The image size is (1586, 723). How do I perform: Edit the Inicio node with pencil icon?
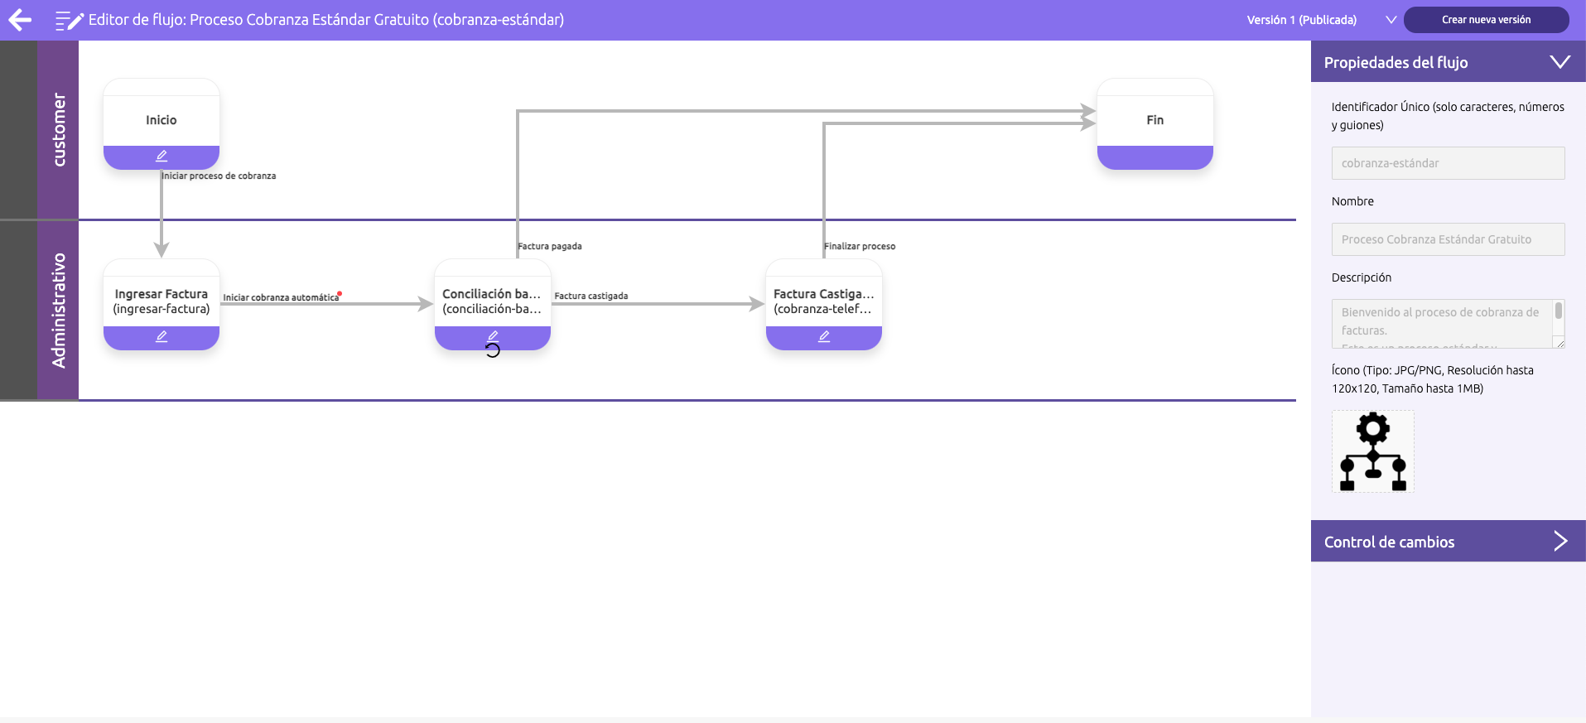pos(161,157)
